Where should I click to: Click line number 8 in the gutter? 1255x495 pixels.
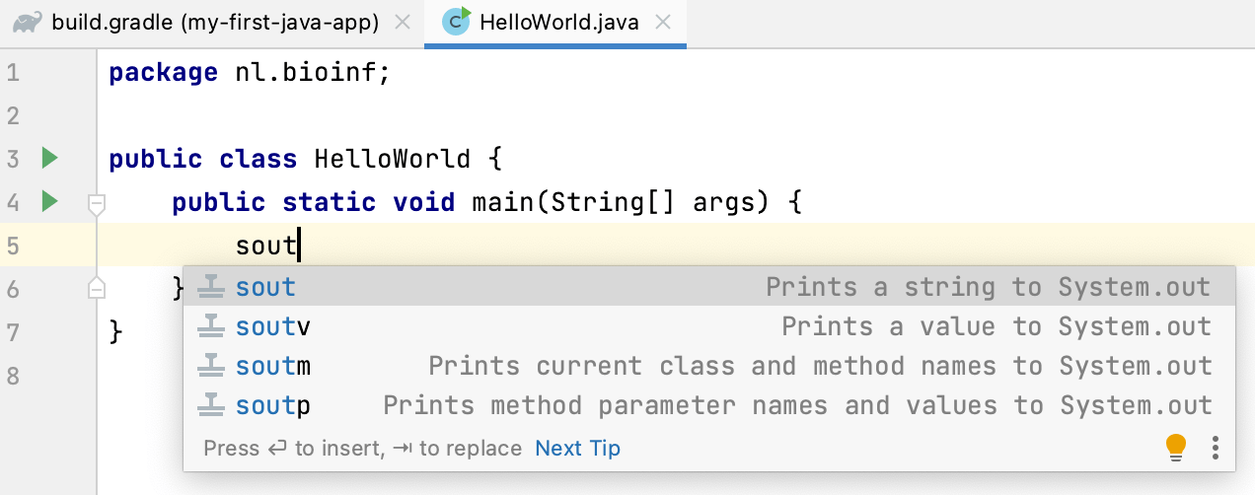pyautogui.click(x=13, y=375)
